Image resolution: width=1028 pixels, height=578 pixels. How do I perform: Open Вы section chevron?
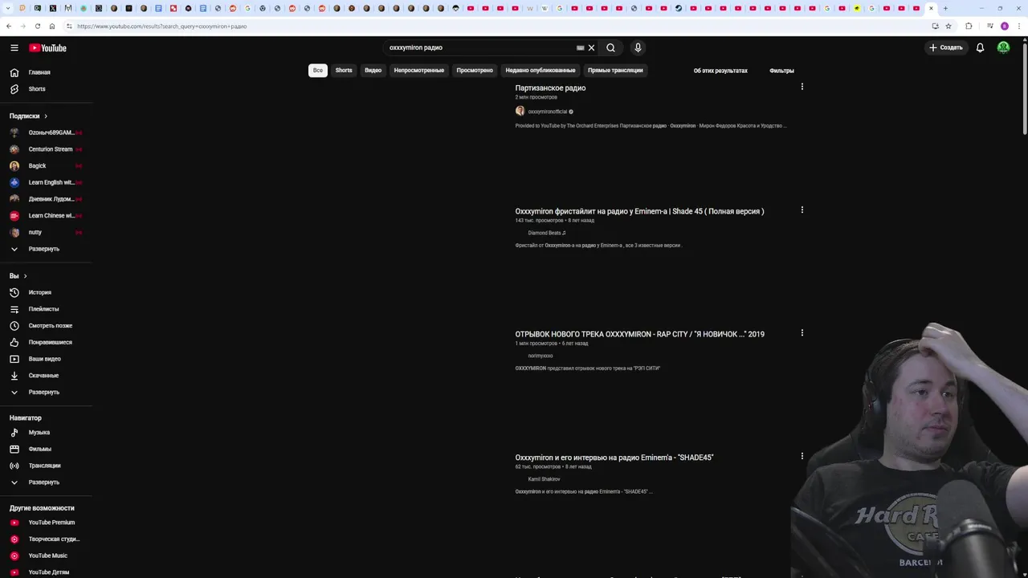click(x=25, y=276)
